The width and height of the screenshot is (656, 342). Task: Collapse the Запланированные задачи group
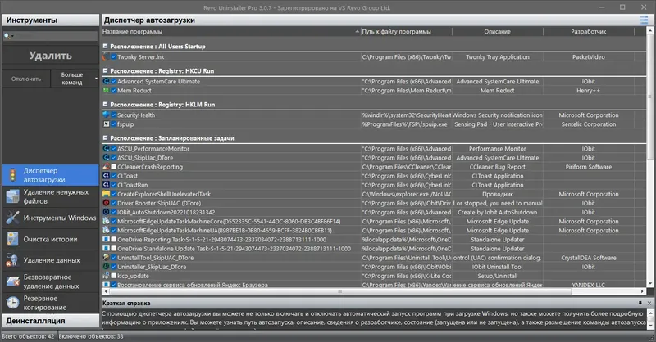coord(106,137)
